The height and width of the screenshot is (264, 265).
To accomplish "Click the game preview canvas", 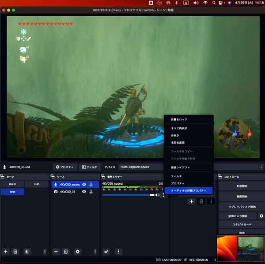I will pyautogui.click(x=133, y=87).
